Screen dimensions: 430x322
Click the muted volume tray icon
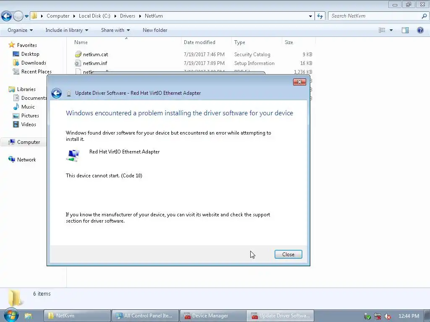pyautogui.click(x=388, y=316)
